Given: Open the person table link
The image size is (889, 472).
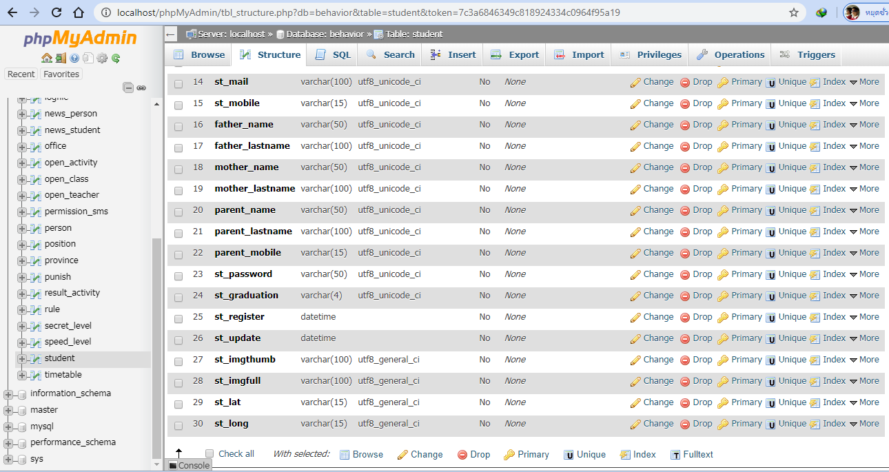Looking at the screenshot, I should click(x=58, y=228).
